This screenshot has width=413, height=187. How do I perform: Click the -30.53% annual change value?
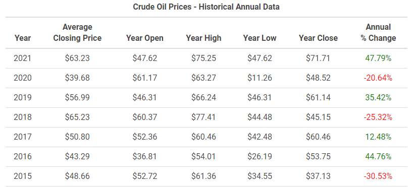[x=378, y=176]
